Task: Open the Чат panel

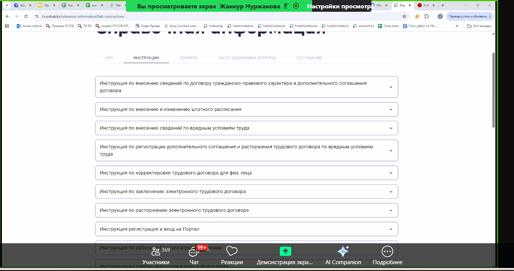Action: tap(194, 255)
